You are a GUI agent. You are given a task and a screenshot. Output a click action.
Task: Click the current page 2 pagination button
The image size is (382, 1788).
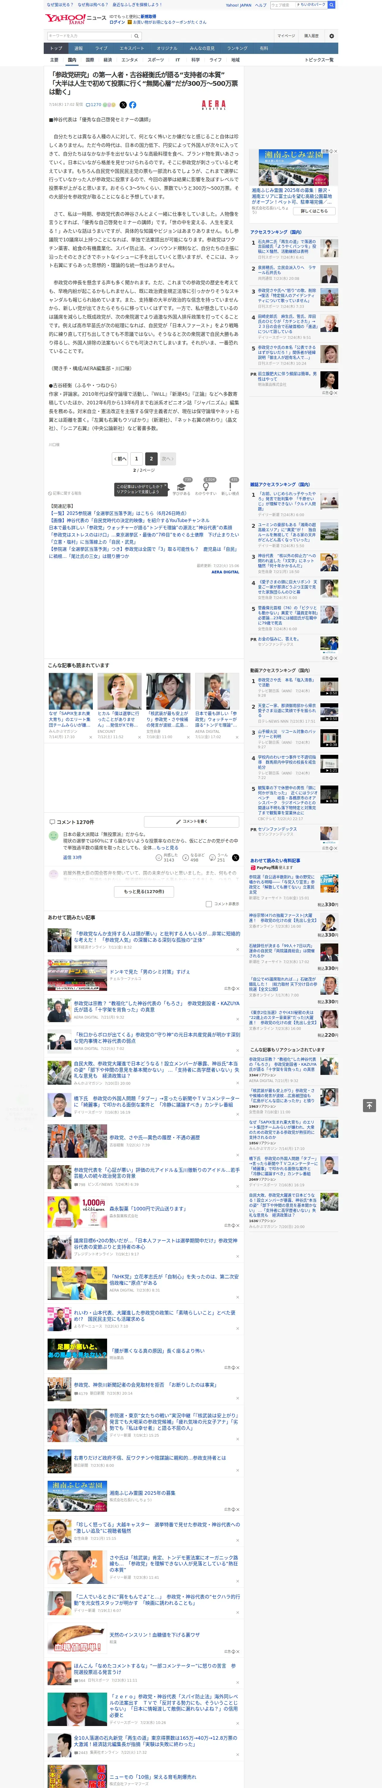coord(151,459)
